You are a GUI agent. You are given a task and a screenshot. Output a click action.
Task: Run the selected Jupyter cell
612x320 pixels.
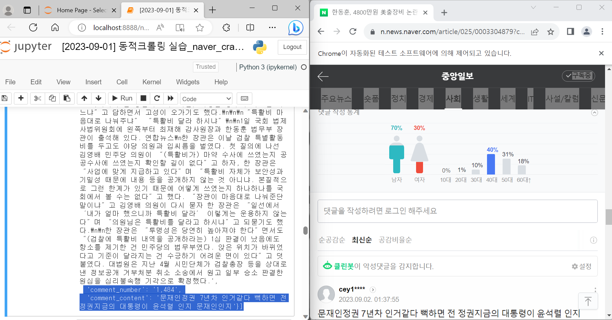[122, 98]
